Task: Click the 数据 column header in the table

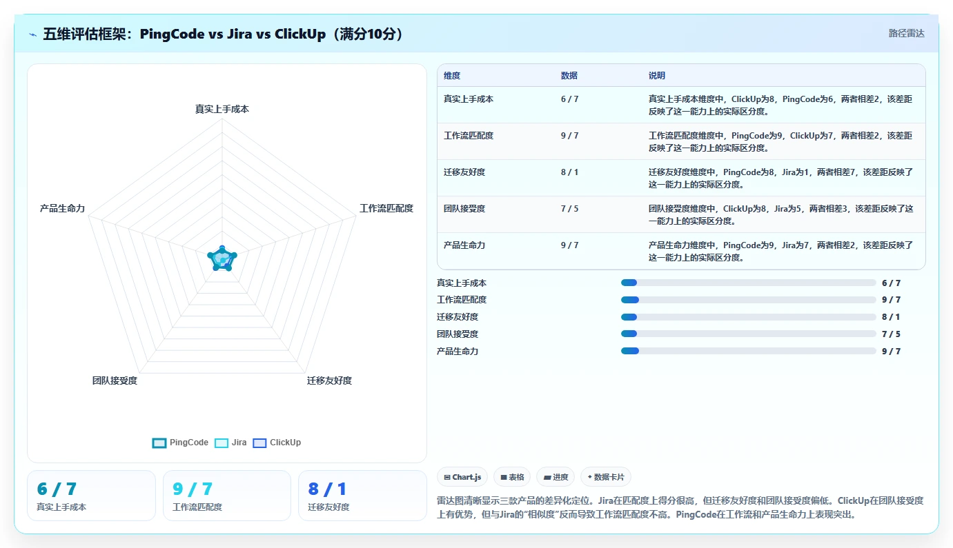Action: pos(569,76)
